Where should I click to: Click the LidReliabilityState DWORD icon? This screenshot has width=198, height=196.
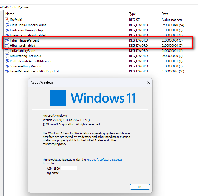[x=7, y=51]
